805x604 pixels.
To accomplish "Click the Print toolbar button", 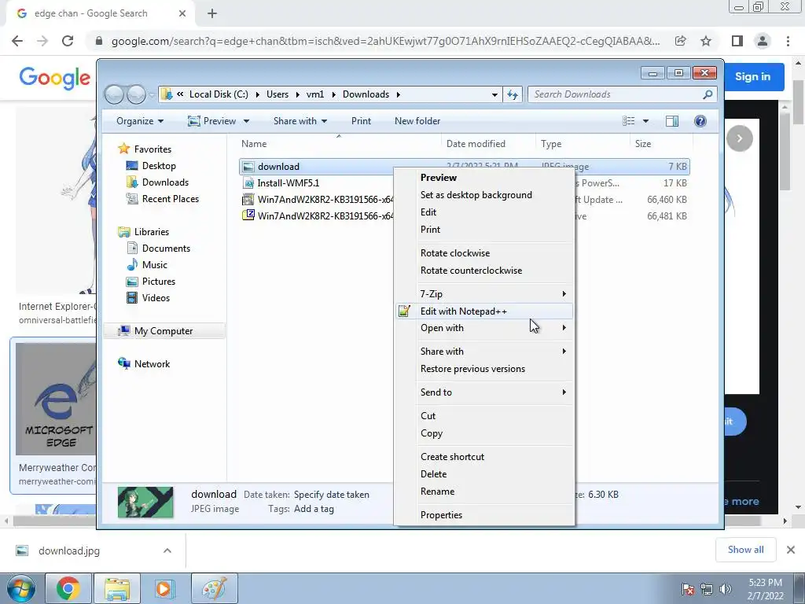I will point(361,121).
